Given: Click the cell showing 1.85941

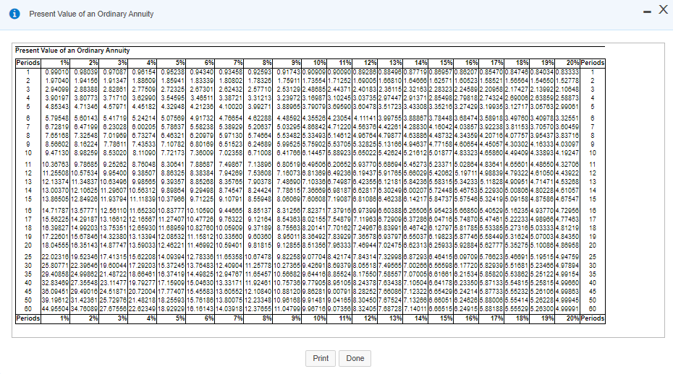Looking at the screenshot, I should click(173, 81).
